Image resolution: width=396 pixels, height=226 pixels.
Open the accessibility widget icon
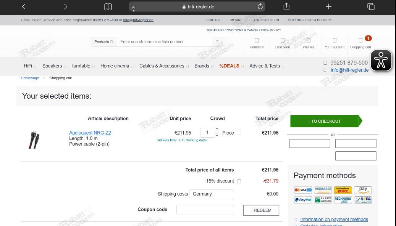pos(381,61)
